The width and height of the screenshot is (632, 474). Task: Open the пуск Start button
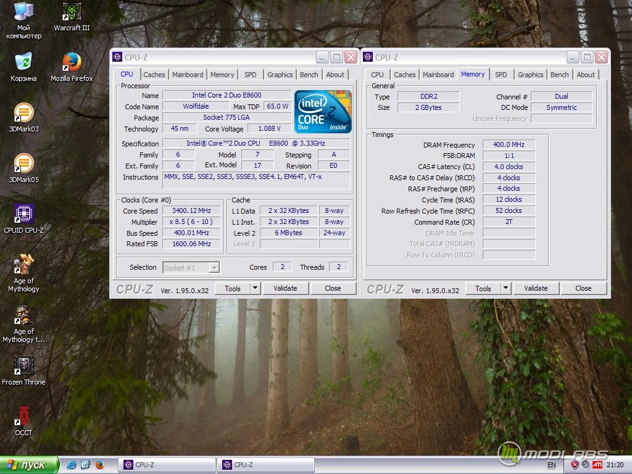click(x=29, y=465)
